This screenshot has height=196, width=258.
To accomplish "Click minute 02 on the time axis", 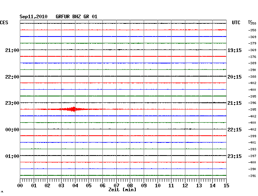I will (47, 186).
